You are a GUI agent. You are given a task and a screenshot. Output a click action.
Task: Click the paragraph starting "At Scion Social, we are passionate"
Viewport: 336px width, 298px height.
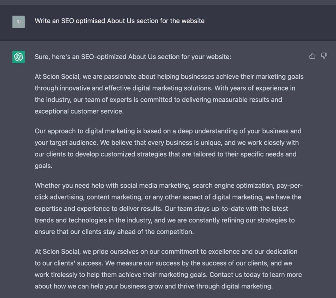coord(169,94)
